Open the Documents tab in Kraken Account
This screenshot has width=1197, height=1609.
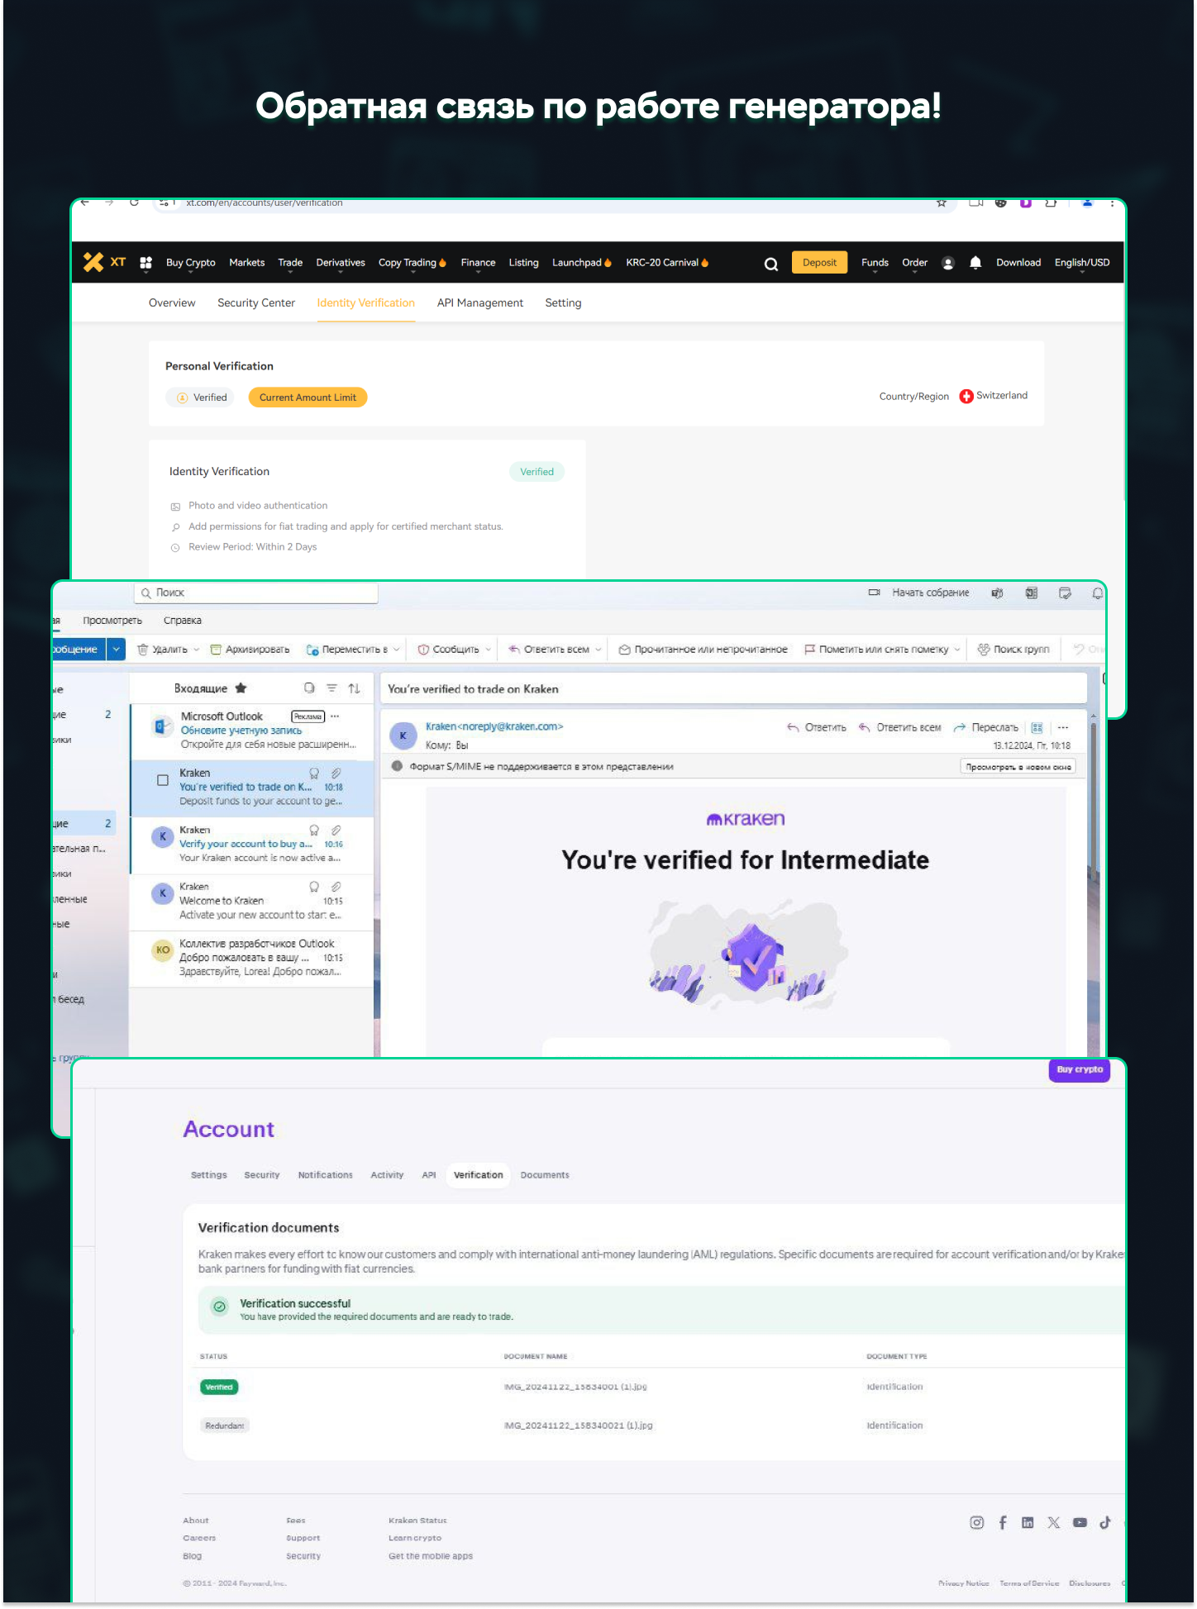click(x=544, y=1175)
